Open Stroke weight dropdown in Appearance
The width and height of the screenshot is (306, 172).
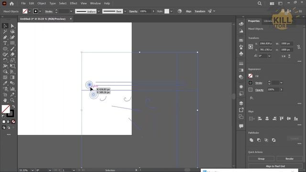tap(281, 83)
